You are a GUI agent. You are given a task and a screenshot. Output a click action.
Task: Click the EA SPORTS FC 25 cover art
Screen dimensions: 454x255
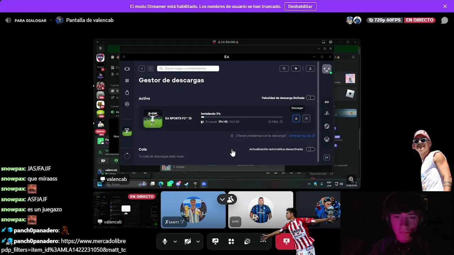(153, 118)
